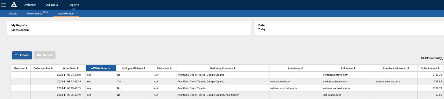Select the order date 2024-11-08 13:45:05 cell
The height and width of the screenshot is (99, 444).
click(71, 82)
